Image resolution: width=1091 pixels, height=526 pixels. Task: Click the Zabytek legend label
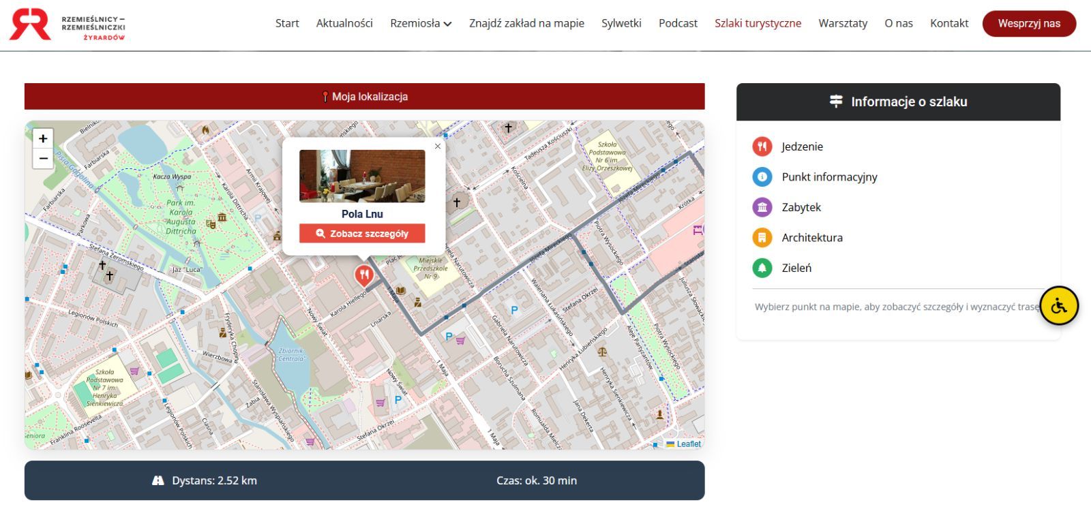coord(801,207)
